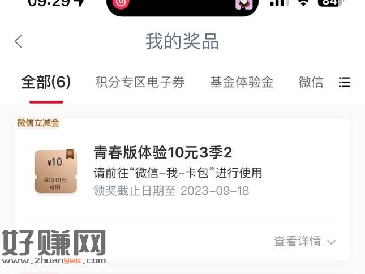365x274 pixels.
Task: Tap the 微信立减金 category label
Action: pos(38,123)
